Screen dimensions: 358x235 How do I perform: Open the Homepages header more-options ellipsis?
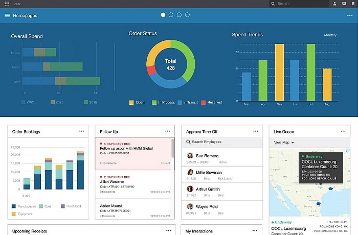pyautogui.click(x=350, y=16)
